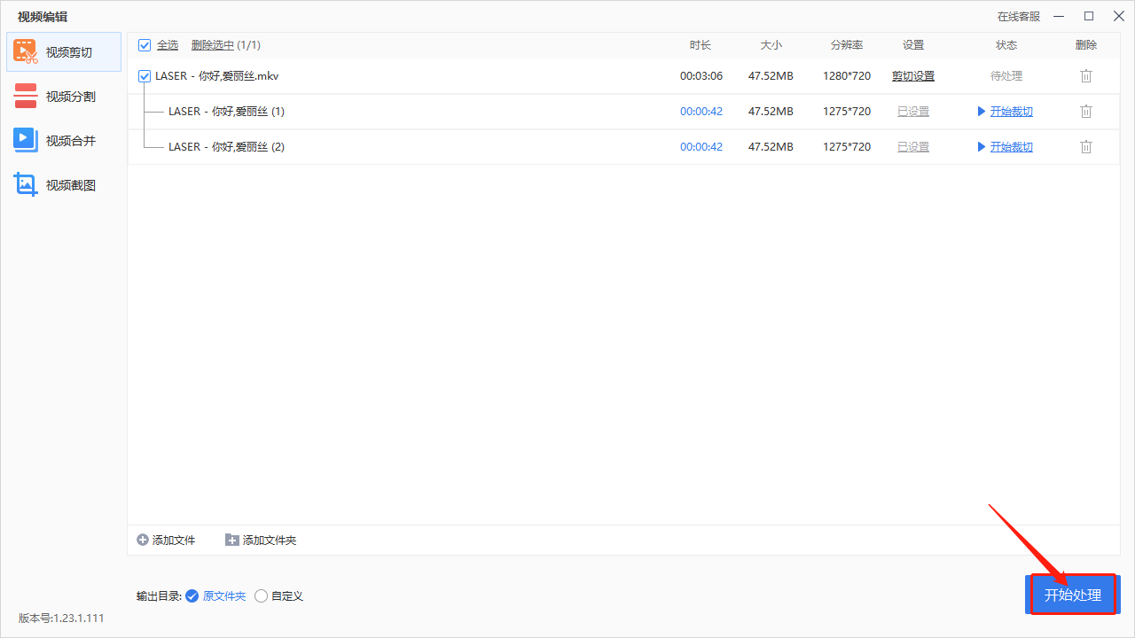Close the 视频编辑 window

(1119, 16)
